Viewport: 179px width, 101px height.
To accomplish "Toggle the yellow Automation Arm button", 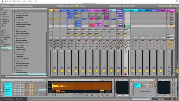I will (x=76, y=6).
